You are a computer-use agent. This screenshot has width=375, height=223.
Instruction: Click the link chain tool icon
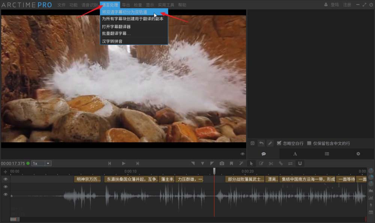[280, 163]
